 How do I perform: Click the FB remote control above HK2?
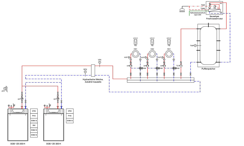click(x=152, y=42)
